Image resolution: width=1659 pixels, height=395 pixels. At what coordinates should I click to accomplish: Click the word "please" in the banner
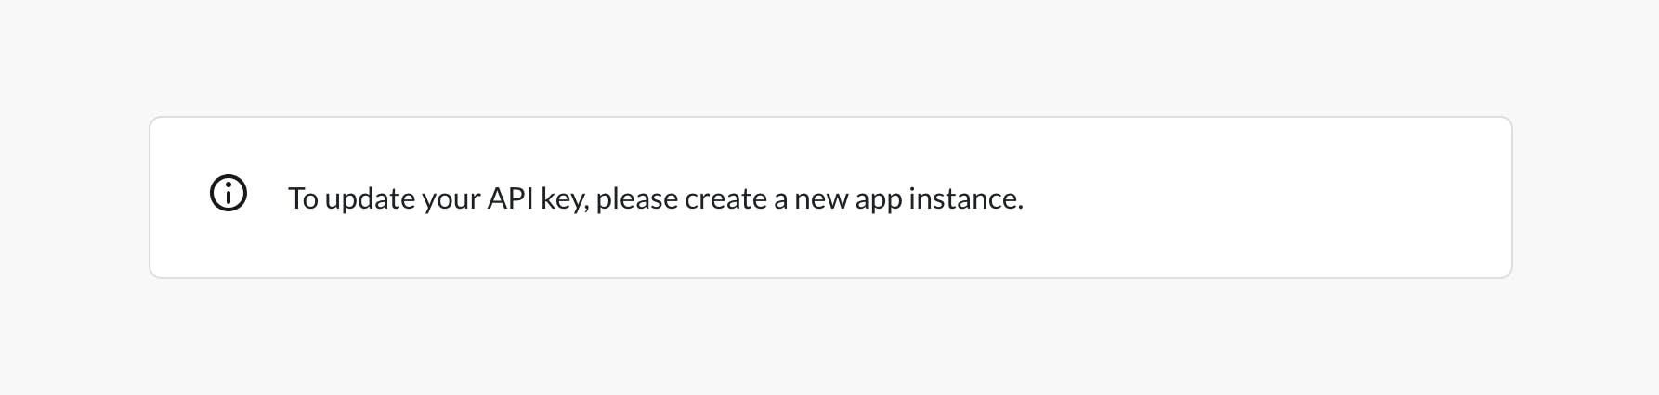tap(637, 198)
